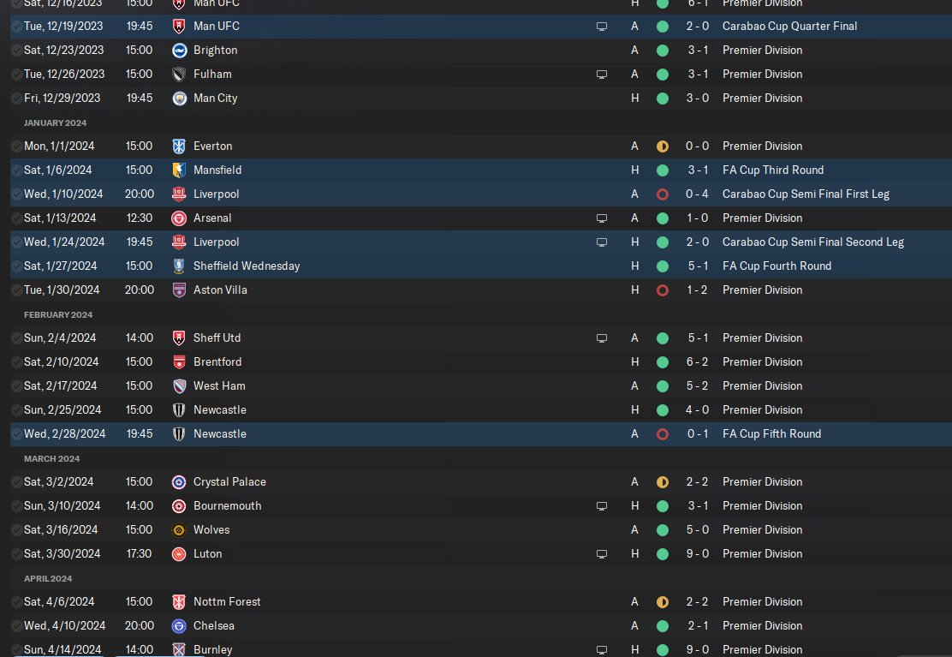This screenshot has height=657, width=952.
Task: Click the TV icon on the Bournemouth fixture
Action: click(x=602, y=506)
